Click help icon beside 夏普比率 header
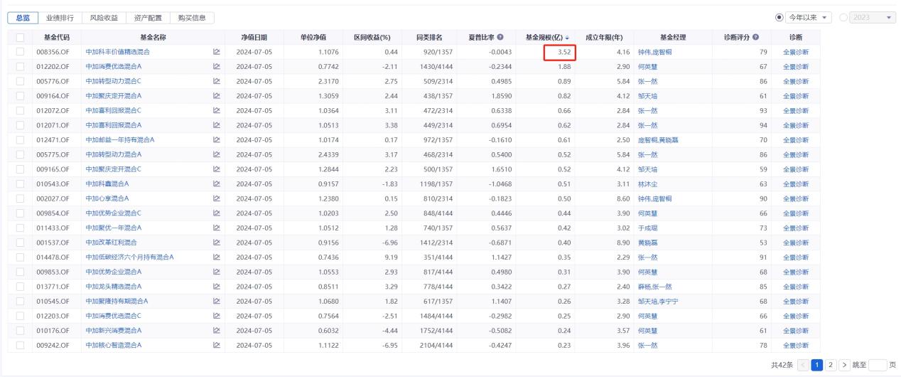Screen dimensions: 901x377 click(500, 37)
